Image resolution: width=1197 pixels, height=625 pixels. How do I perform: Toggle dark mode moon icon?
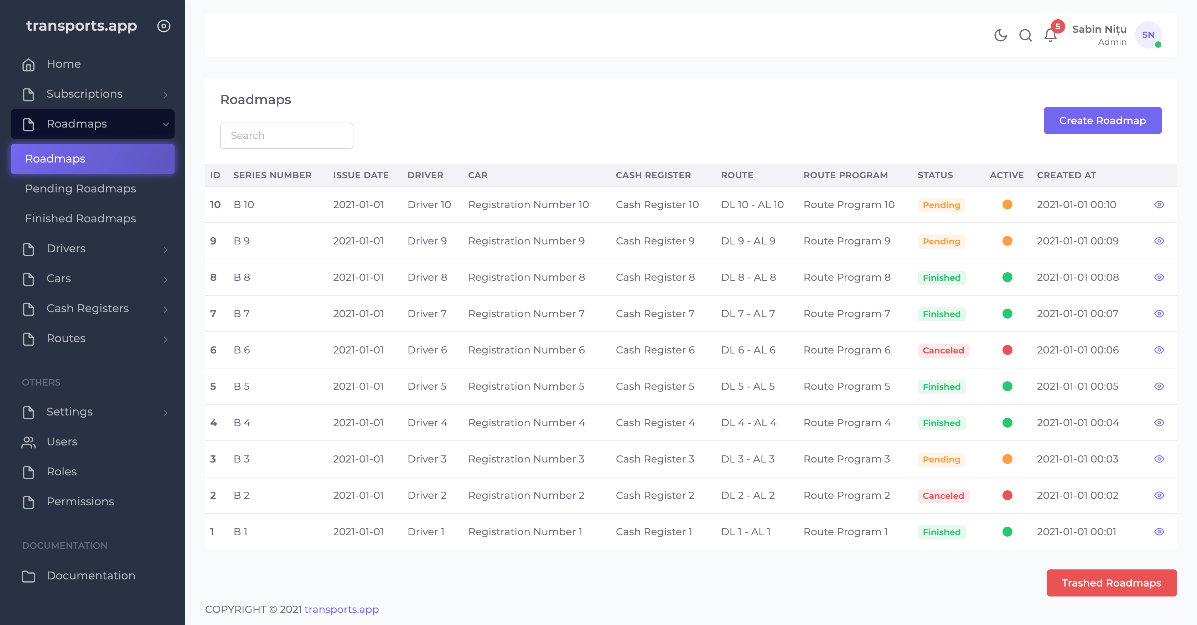1000,35
